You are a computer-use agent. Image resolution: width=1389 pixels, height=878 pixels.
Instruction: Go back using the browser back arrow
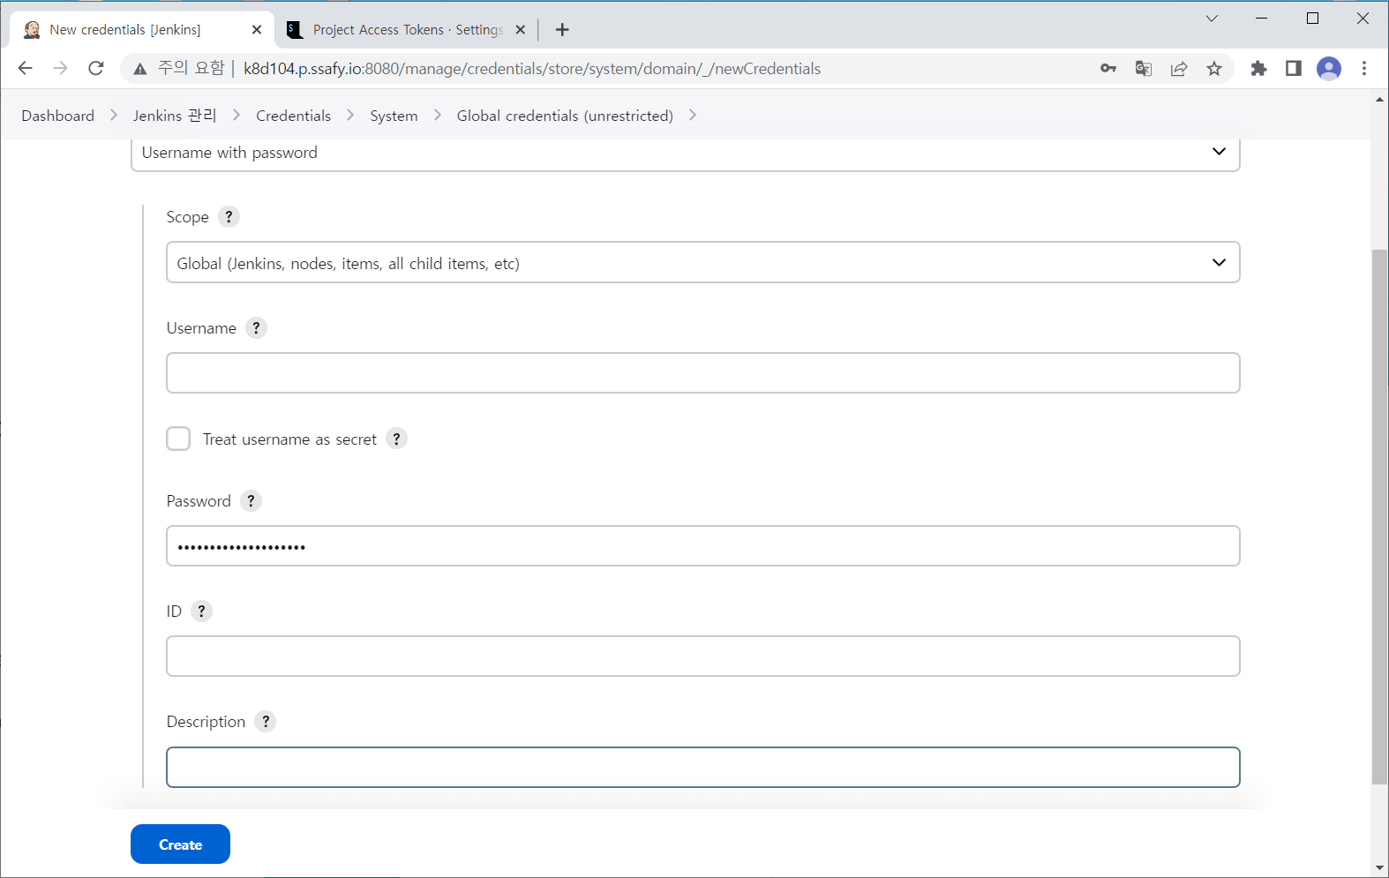click(25, 69)
